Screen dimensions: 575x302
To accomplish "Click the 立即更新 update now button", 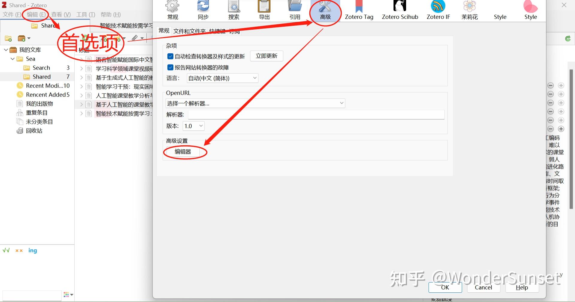I will coord(267,56).
